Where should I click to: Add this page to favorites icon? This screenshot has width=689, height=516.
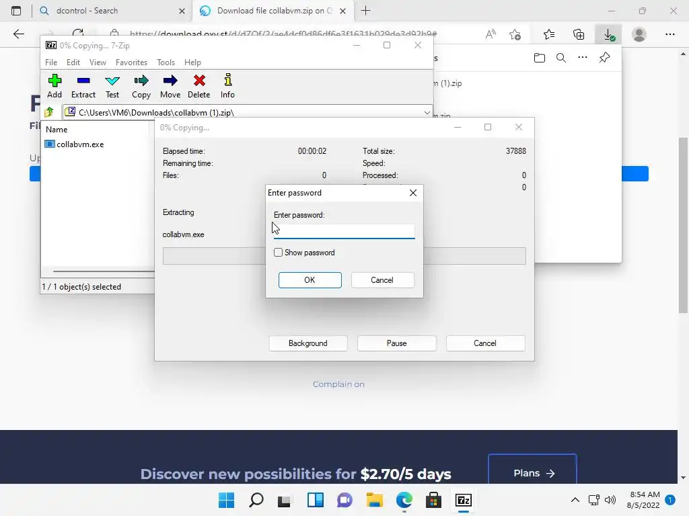click(x=515, y=34)
